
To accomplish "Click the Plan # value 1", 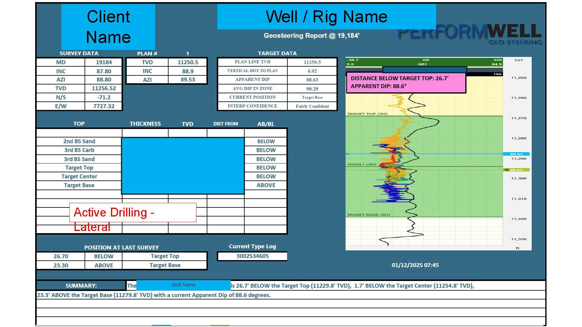I will point(187,54).
